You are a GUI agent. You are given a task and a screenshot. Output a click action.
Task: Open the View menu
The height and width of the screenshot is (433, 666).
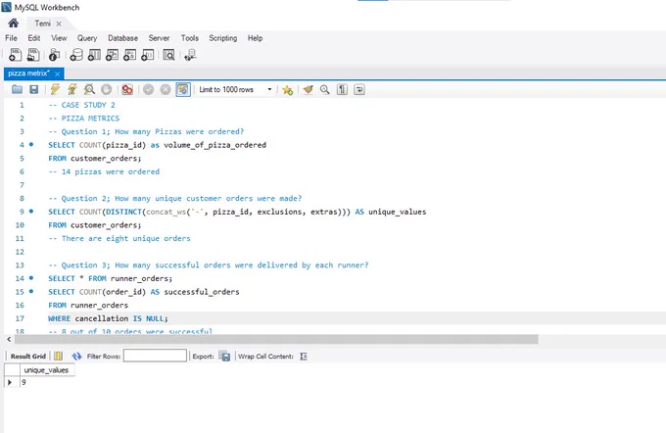click(59, 38)
